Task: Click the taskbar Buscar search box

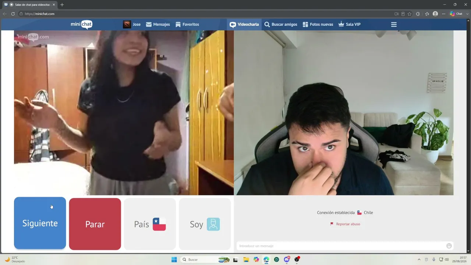Action: tap(205, 259)
